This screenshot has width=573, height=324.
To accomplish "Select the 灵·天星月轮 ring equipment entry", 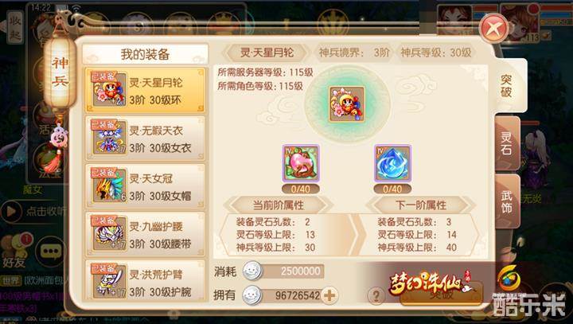I will click(x=145, y=90).
